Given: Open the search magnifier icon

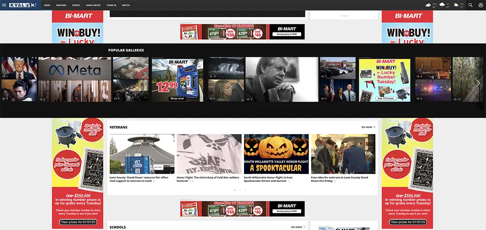Looking at the screenshot, I should (471, 5).
